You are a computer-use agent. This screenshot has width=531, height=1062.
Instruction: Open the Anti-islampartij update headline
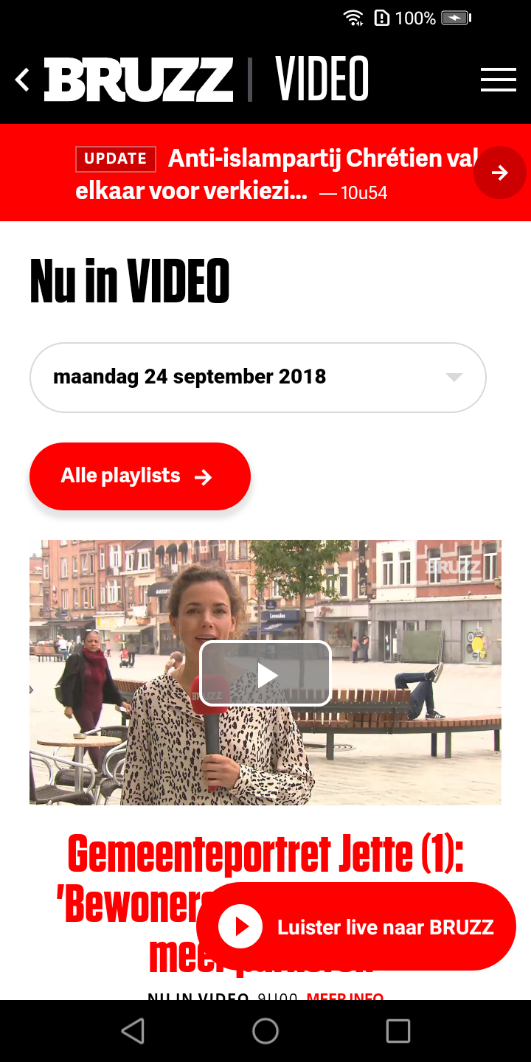[277, 175]
